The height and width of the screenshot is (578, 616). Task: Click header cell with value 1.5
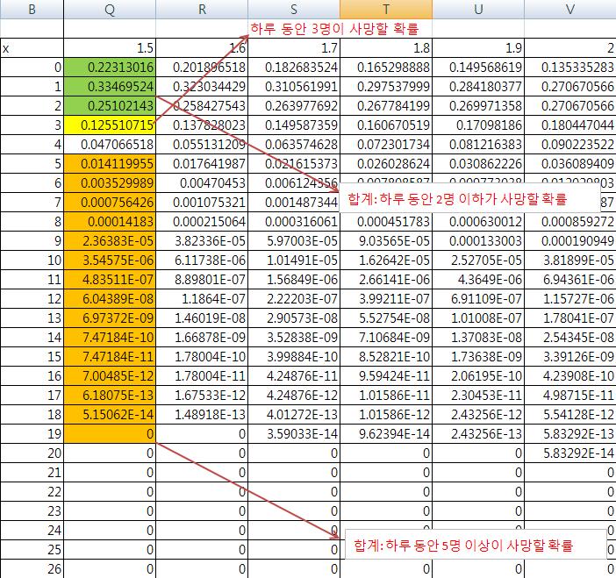click(x=110, y=48)
